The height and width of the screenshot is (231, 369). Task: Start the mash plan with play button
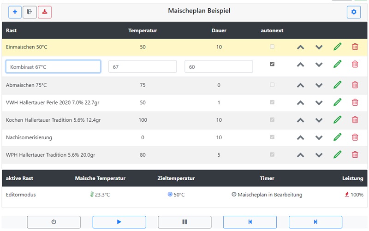pyautogui.click(x=119, y=222)
